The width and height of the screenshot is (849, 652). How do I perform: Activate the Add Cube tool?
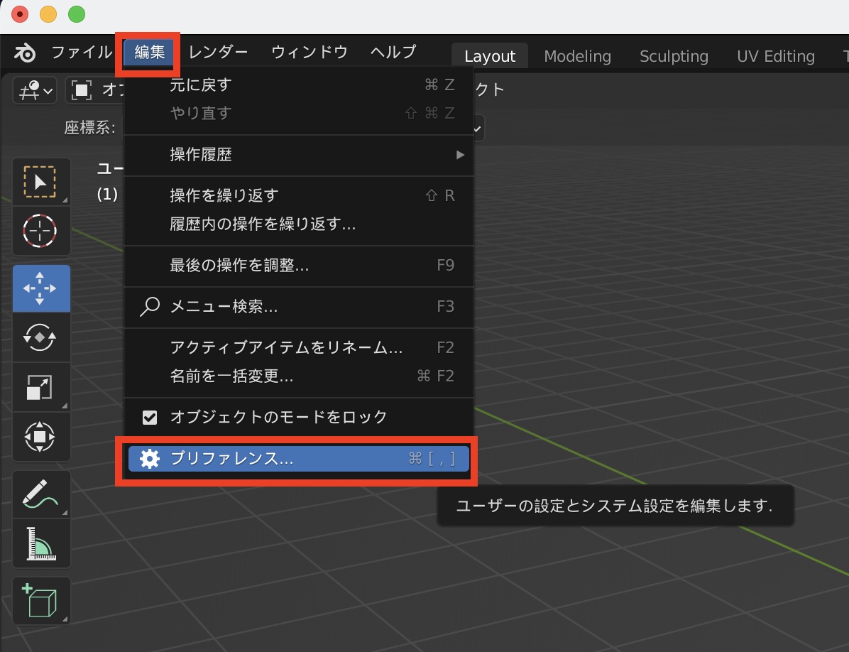(x=40, y=600)
